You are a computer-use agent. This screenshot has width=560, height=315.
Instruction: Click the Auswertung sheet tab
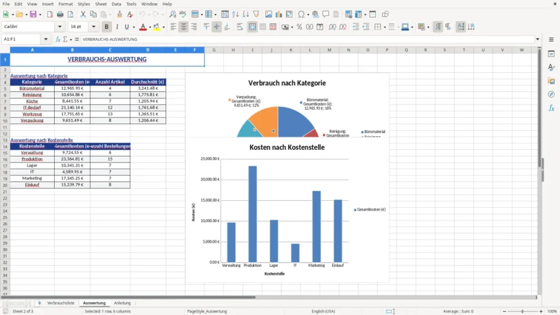coord(94,303)
